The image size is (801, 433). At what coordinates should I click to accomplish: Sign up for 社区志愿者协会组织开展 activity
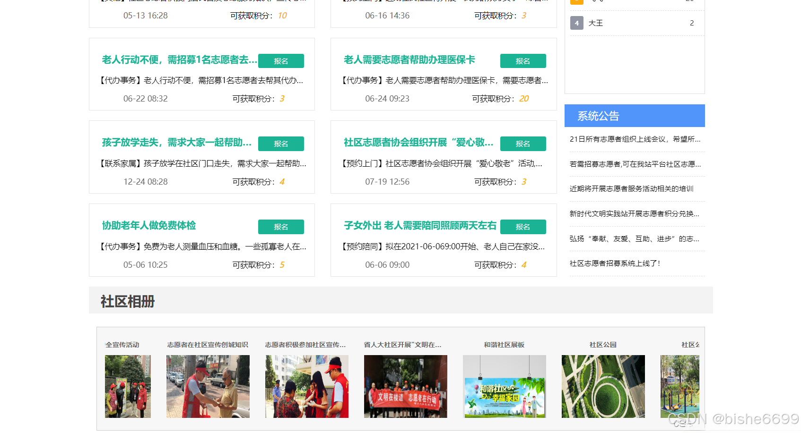[x=523, y=144]
